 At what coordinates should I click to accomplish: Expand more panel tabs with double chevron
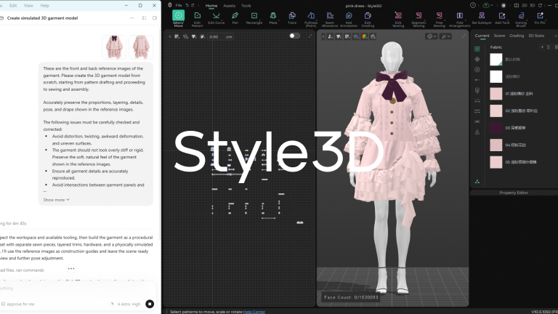[555, 36]
